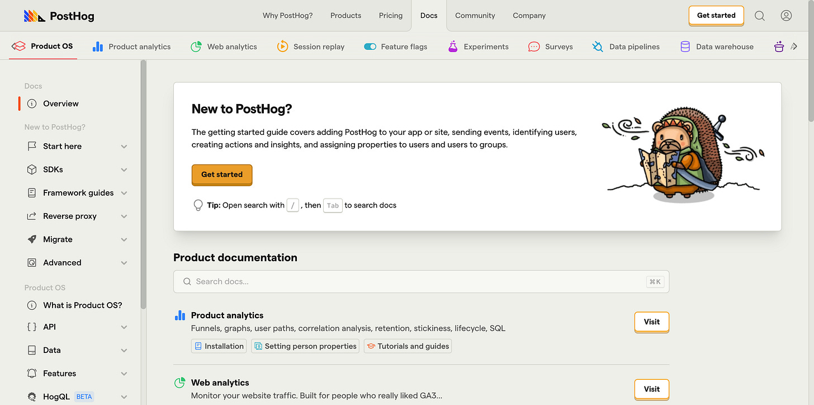Expand the Features chevron
The image size is (814, 405).
coord(124,374)
